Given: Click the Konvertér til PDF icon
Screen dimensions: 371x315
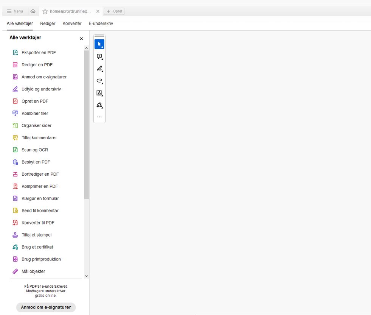Looking at the screenshot, I should (x=16, y=223).
